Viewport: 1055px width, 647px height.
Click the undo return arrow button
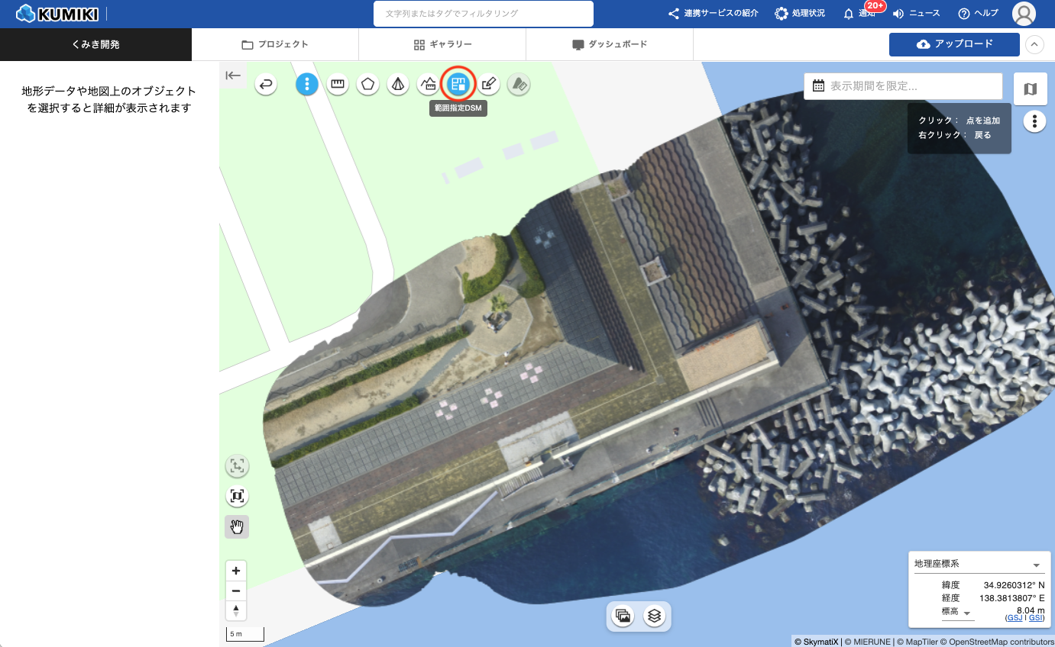coord(266,85)
